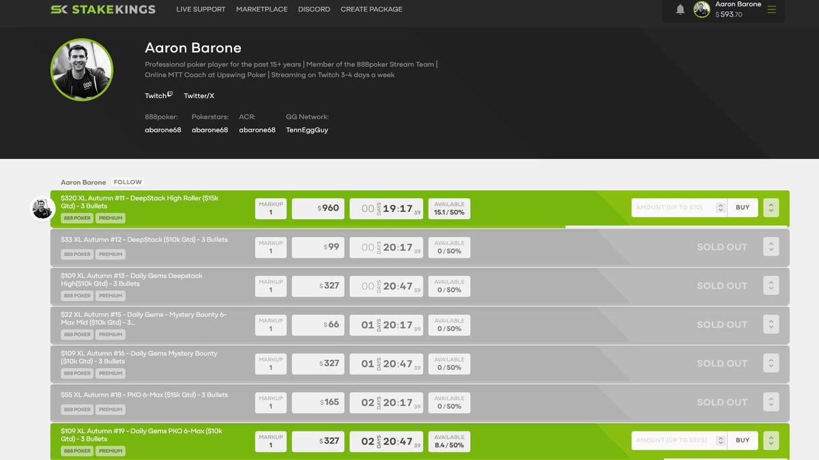Go to Discord via top nav
819x460 pixels.
tap(314, 10)
